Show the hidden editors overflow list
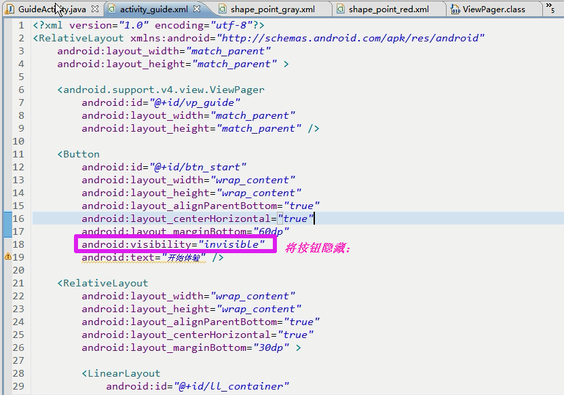564x395 pixels. click(x=550, y=9)
